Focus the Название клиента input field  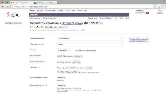90,44
